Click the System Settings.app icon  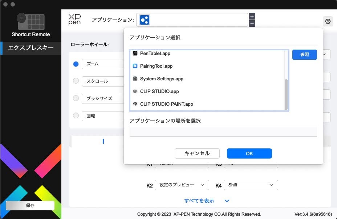(x=135, y=79)
